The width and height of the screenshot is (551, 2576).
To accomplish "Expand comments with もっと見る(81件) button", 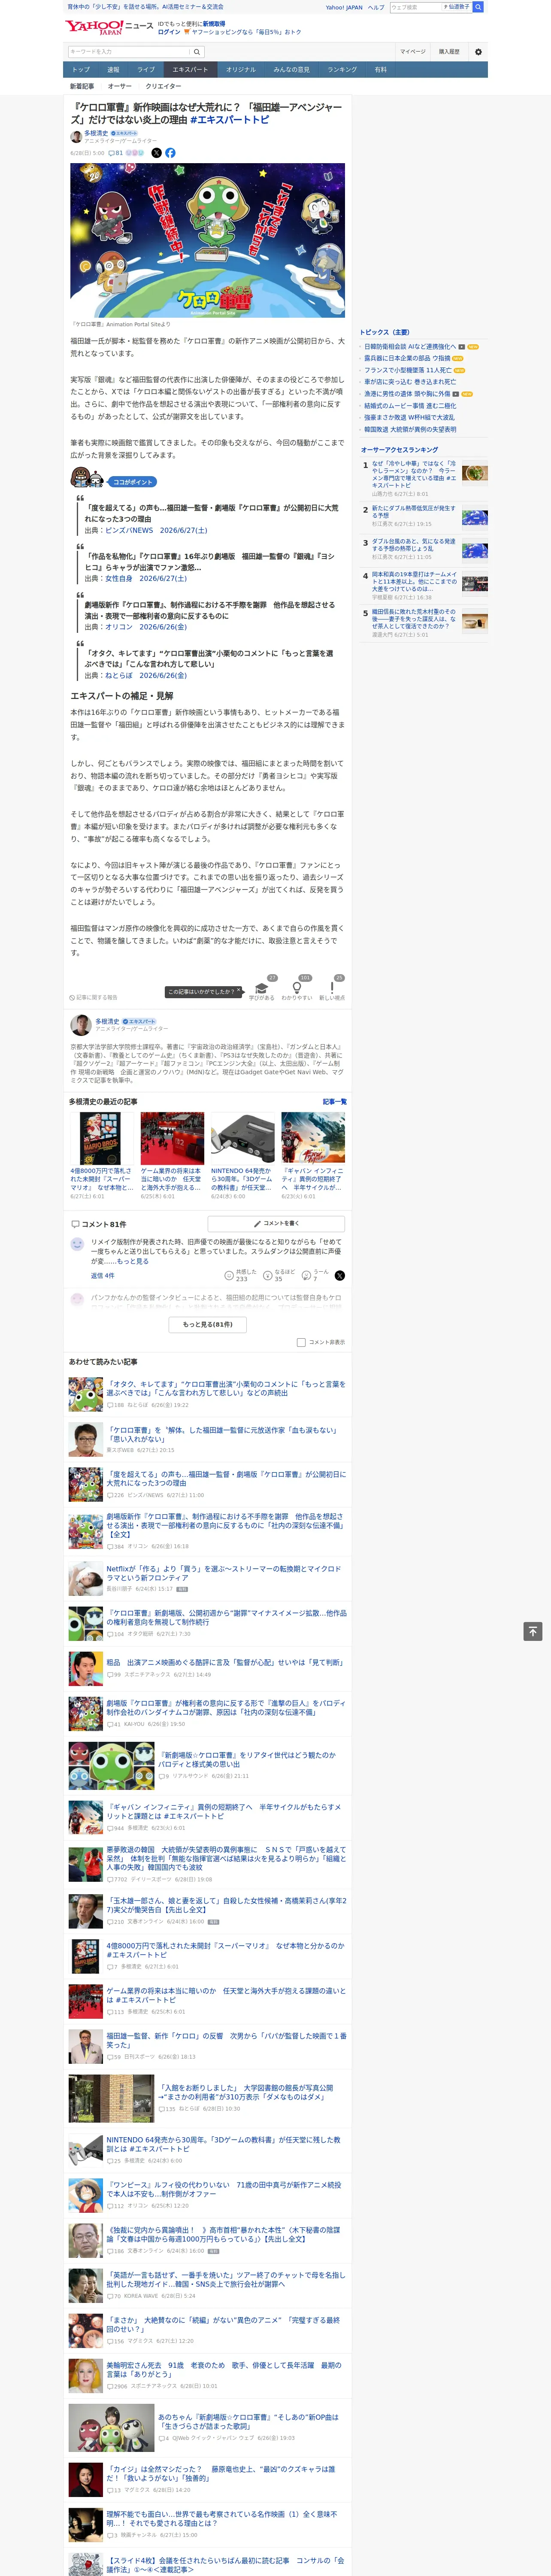I will (x=208, y=1324).
